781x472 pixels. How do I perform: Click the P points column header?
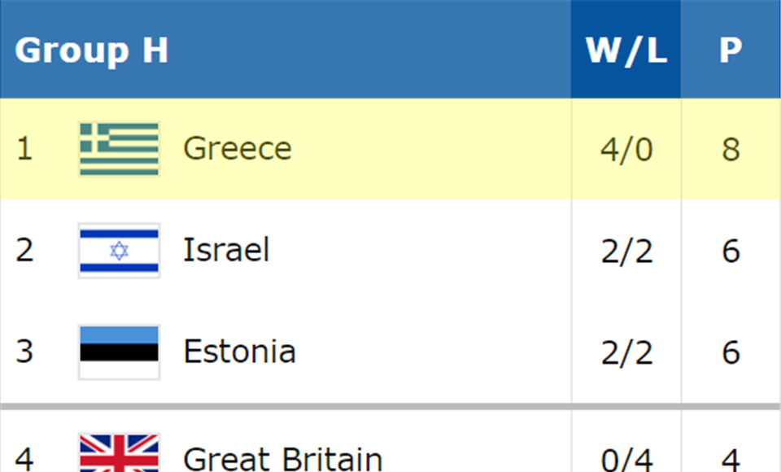(x=730, y=50)
